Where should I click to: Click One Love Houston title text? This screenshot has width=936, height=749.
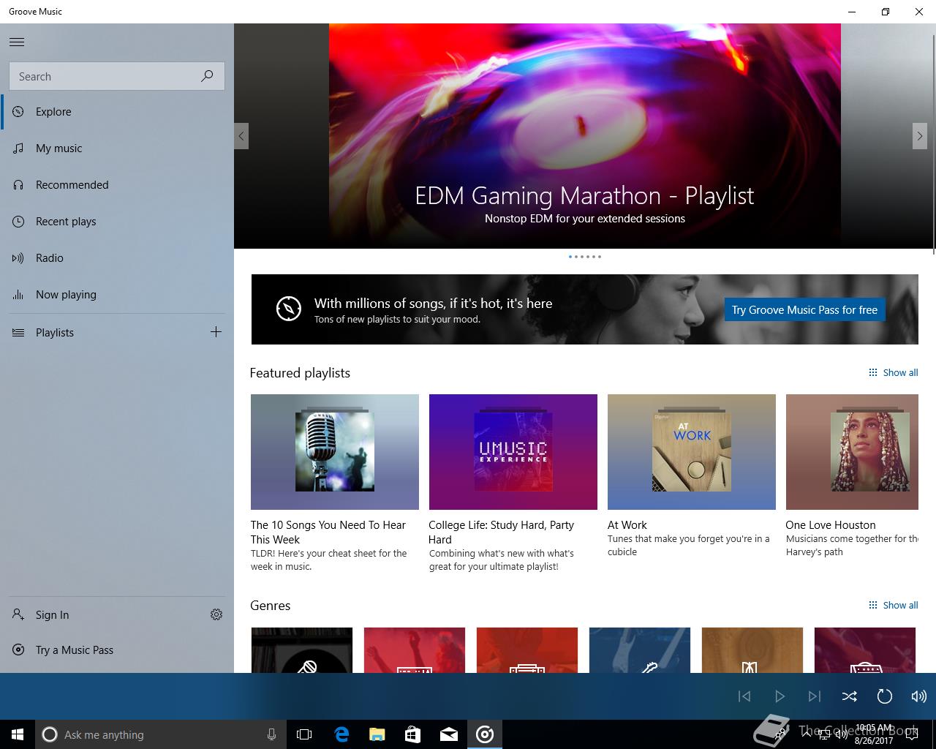(x=831, y=525)
